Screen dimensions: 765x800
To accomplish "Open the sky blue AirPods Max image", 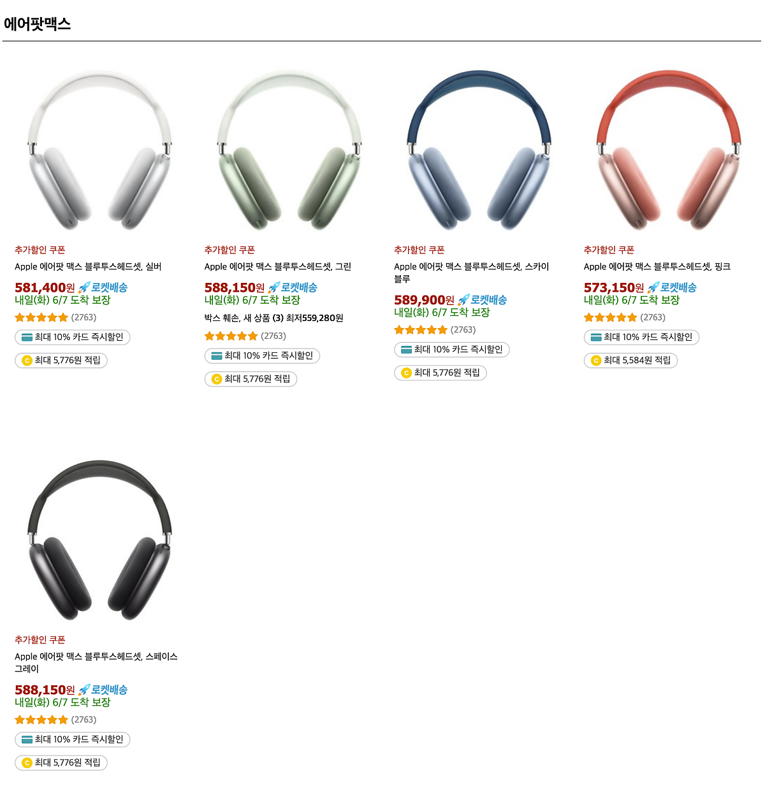I will tap(479, 149).
